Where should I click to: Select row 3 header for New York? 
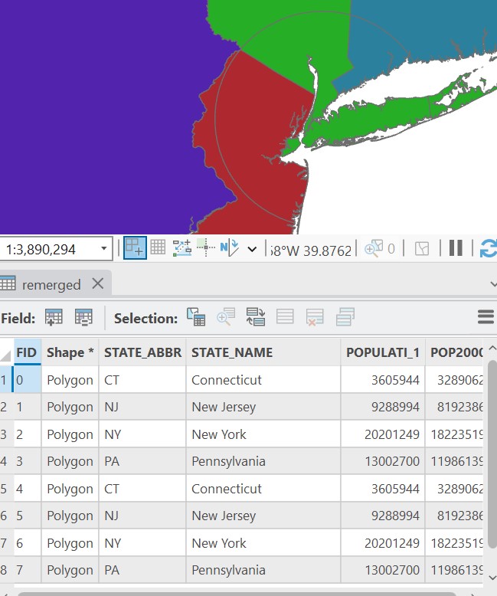(x=5, y=434)
